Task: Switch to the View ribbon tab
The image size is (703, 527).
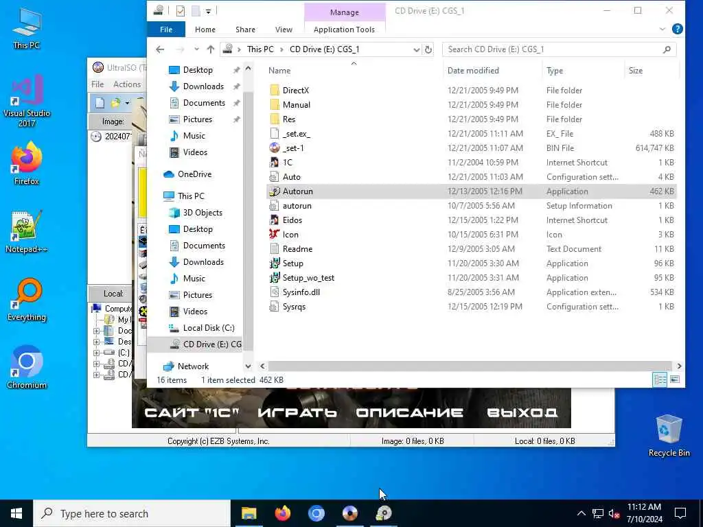Action: [x=284, y=30]
